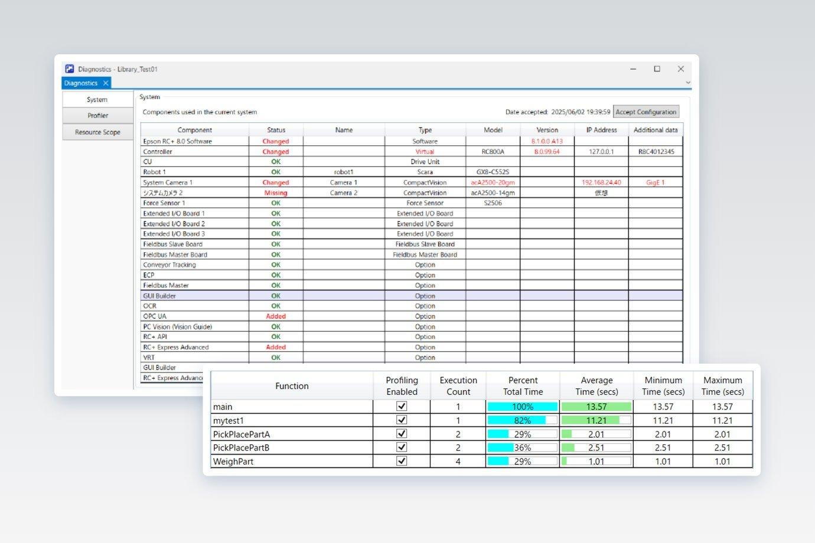Toggle profiling checkbox for PickPlacePartB
815x543 pixels.
(x=402, y=447)
